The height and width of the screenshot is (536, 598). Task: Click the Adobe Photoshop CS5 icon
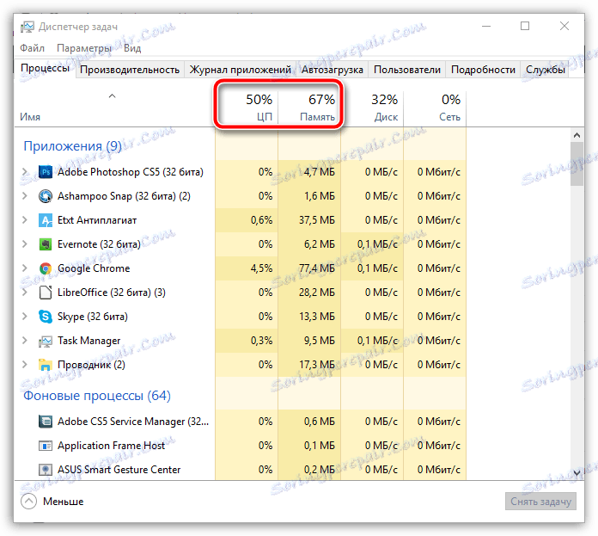(x=46, y=172)
